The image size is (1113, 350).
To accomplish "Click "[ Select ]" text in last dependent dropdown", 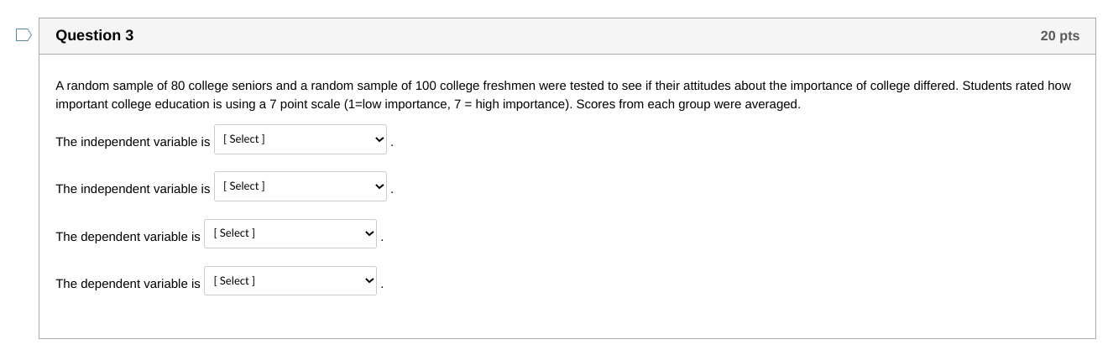I will (x=234, y=281).
